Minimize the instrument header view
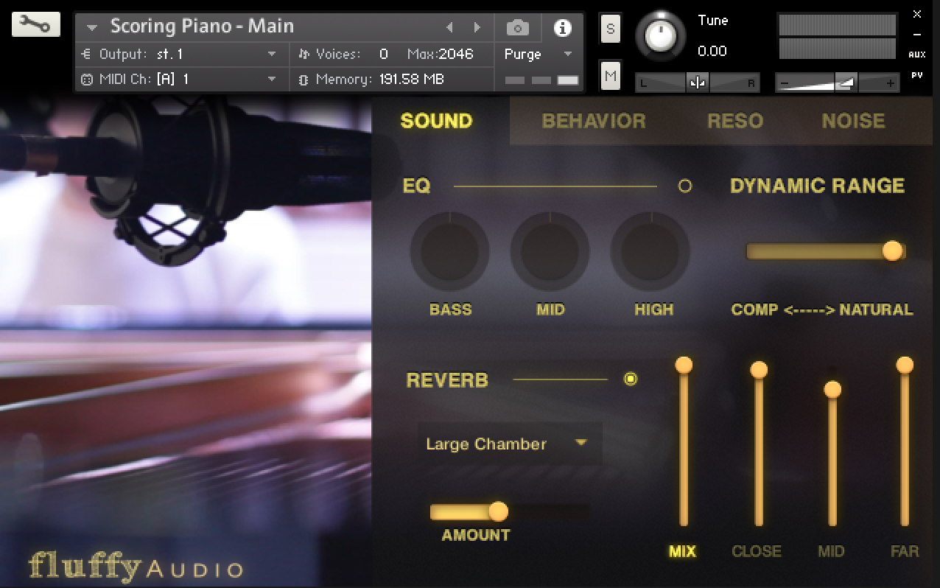940x588 pixels. click(x=917, y=34)
